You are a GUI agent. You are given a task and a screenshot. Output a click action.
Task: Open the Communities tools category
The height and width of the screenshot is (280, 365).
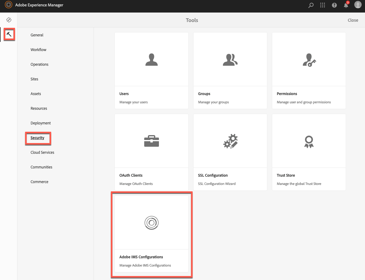tap(41, 167)
